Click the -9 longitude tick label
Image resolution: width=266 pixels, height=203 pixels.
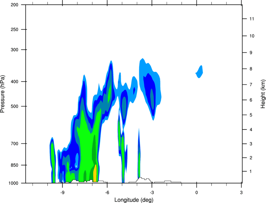click(62, 192)
